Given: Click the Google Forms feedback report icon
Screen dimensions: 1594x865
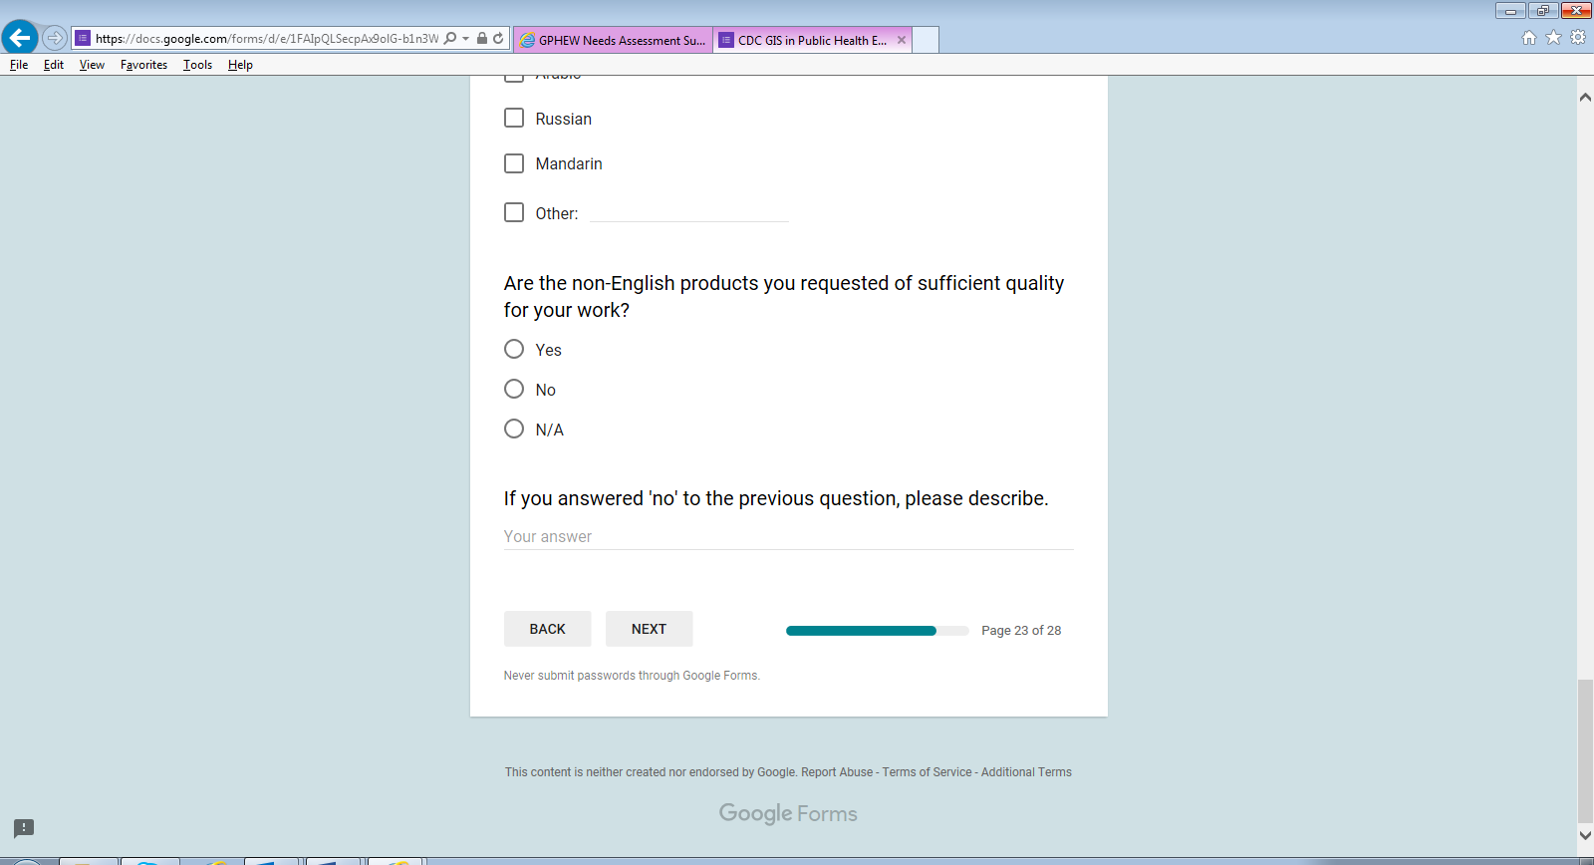Looking at the screenshot, I should click(x=24, y=828).
